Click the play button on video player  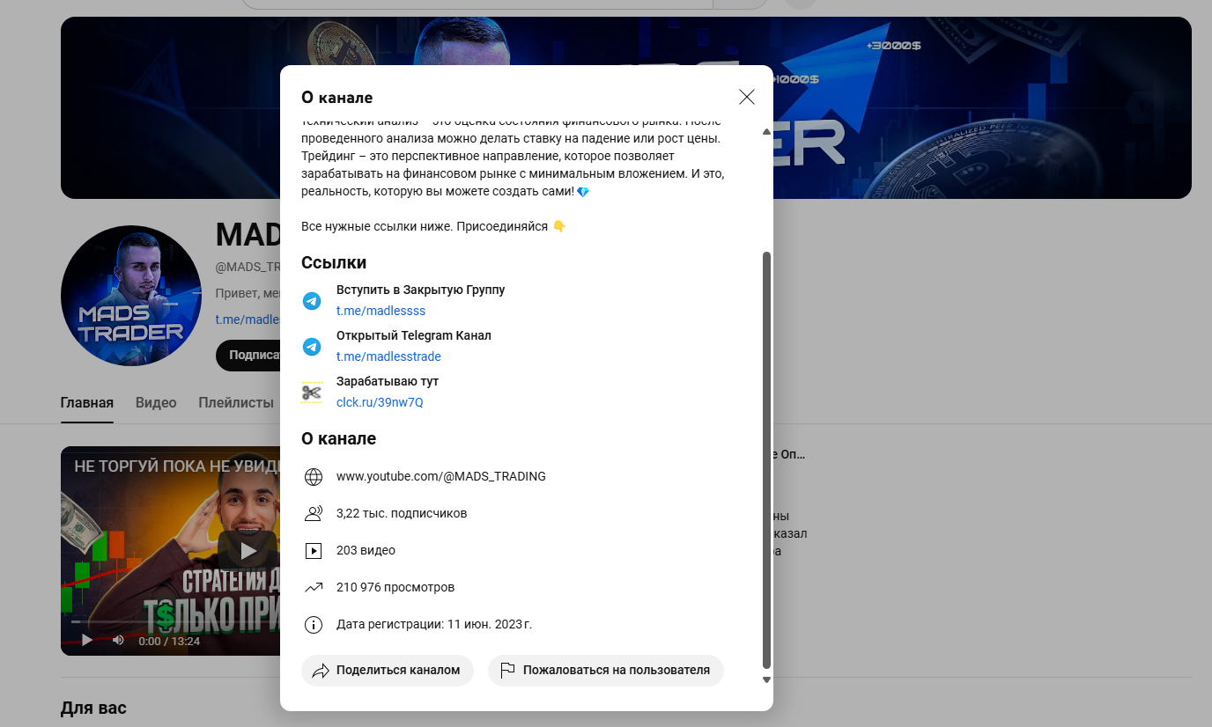[x=87, y=641]
